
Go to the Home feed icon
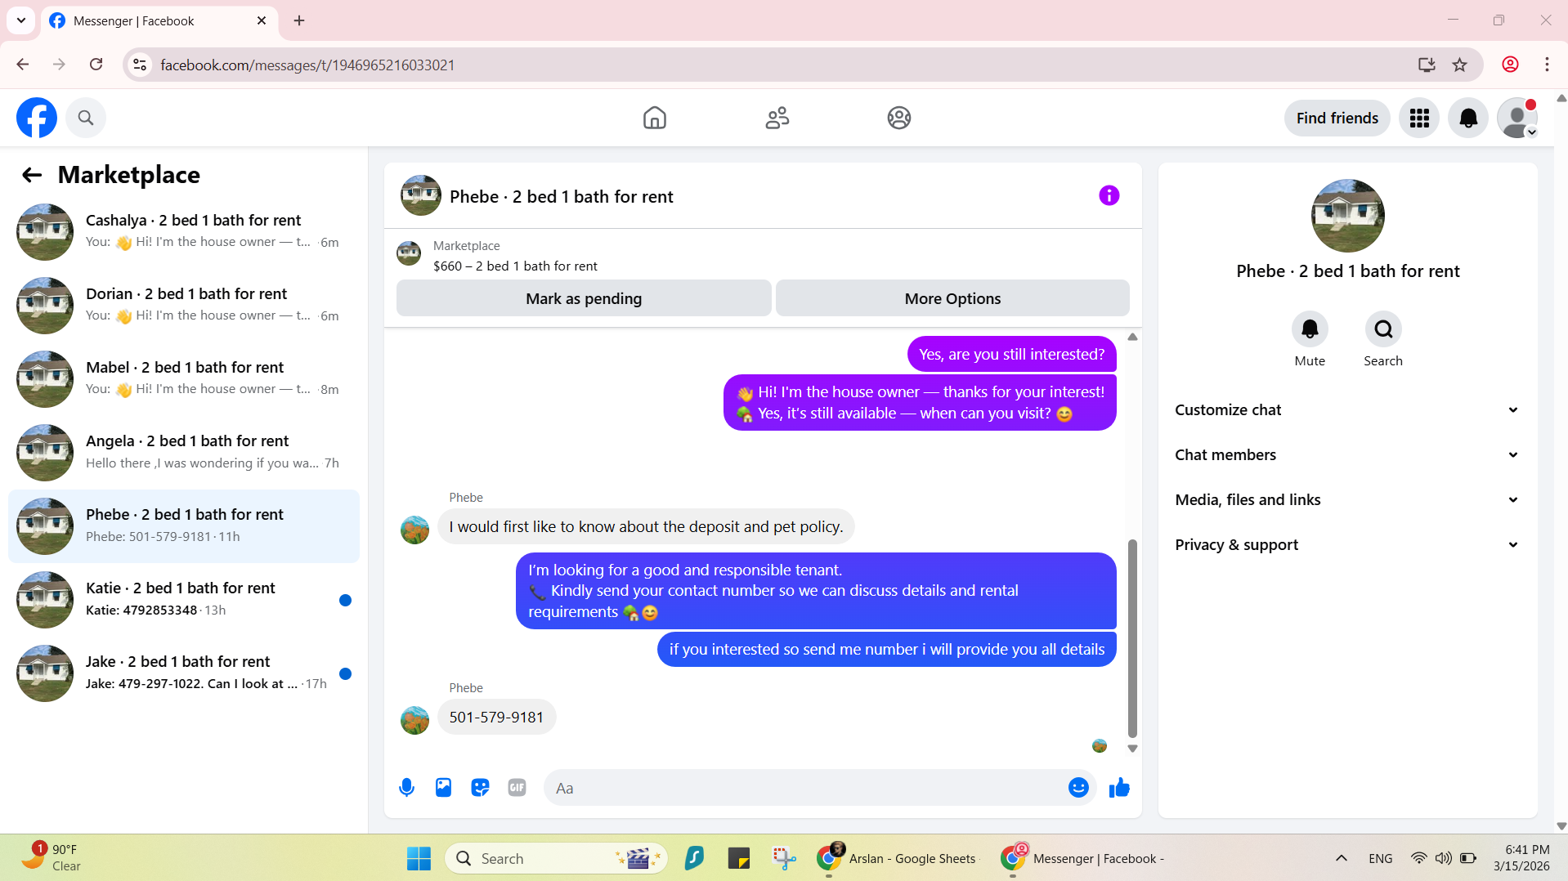[654, 118]
